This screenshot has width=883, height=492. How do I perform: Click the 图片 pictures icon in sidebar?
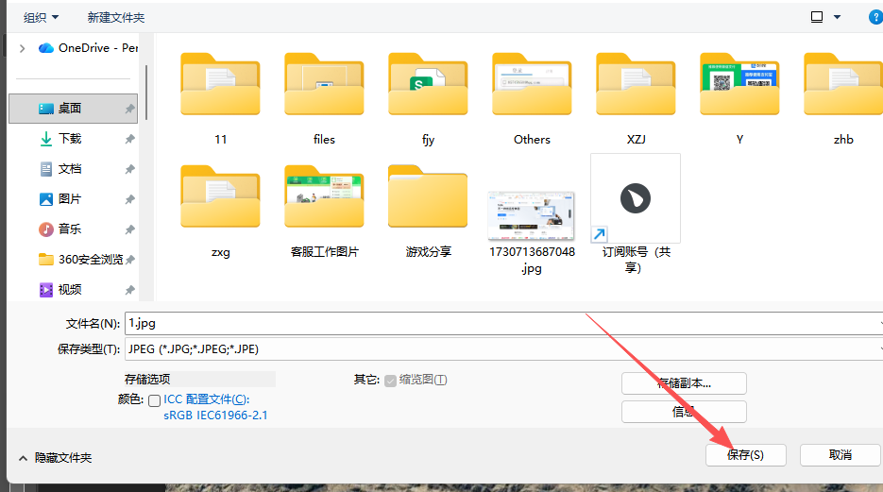tap(46, 199)
